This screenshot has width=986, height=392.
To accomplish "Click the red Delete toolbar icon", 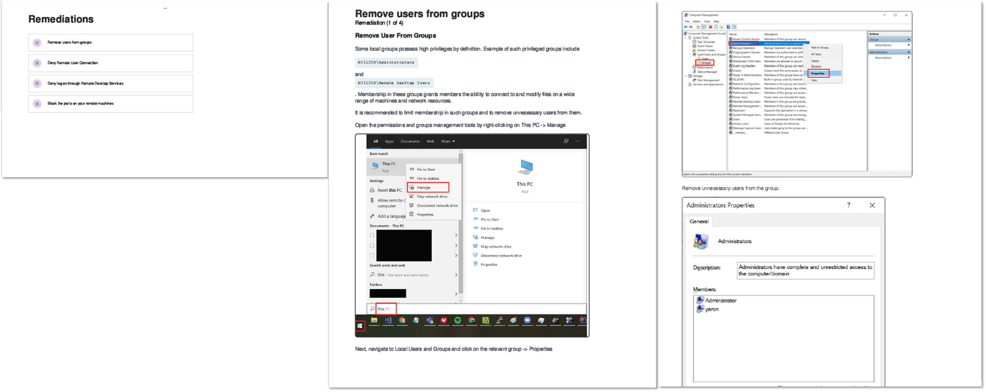I will [x=710, y=27].
